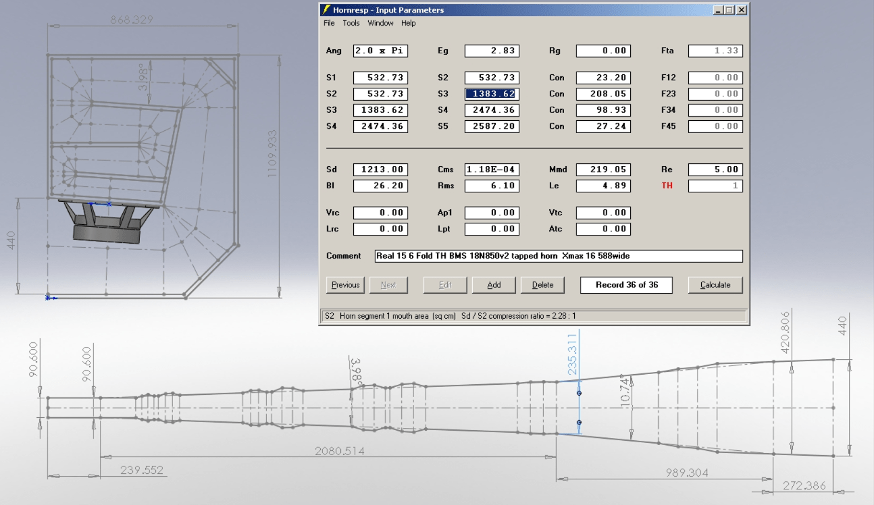
Task: Select the S4 field in the second column
Action: pos(492,110)
